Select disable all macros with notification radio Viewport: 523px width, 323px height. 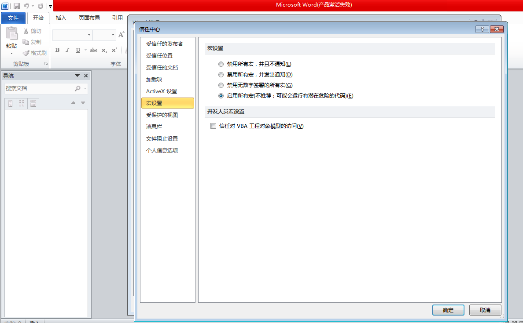click(221, 75)
